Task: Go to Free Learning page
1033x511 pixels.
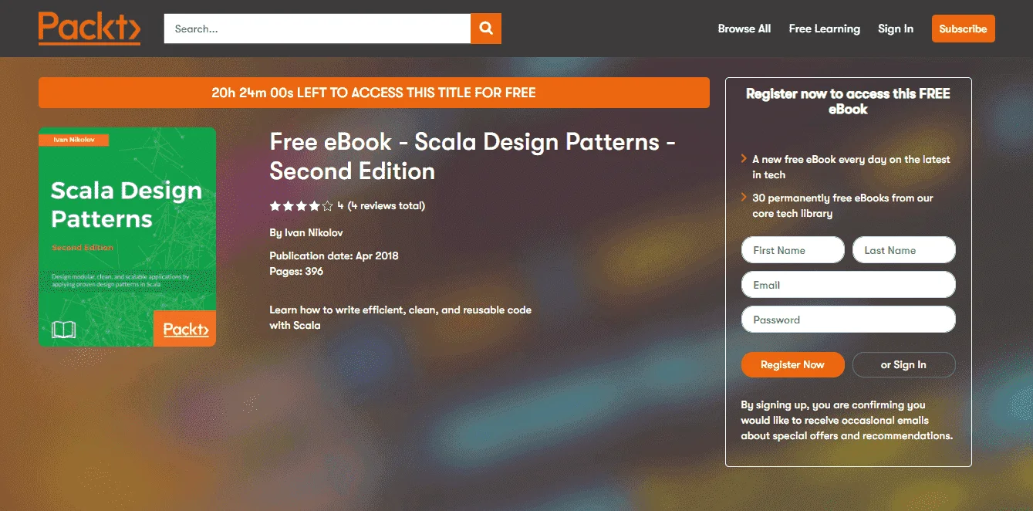Action: click(x=824, y=29)
